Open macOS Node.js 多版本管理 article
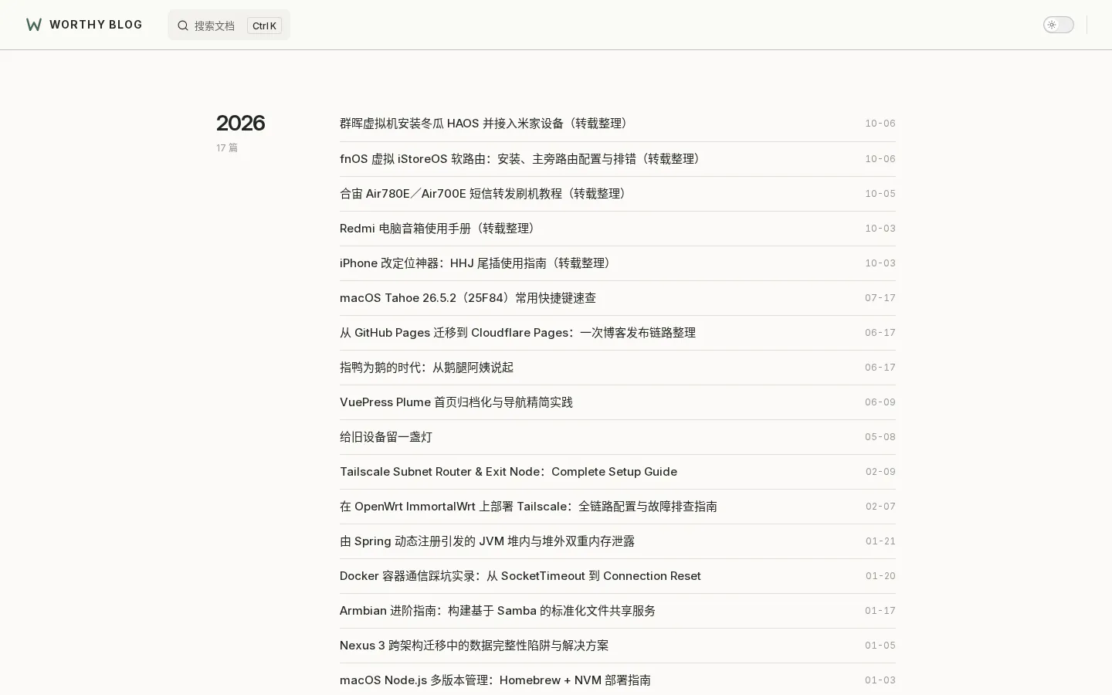1112x695 pixels. tap(495, 680)
